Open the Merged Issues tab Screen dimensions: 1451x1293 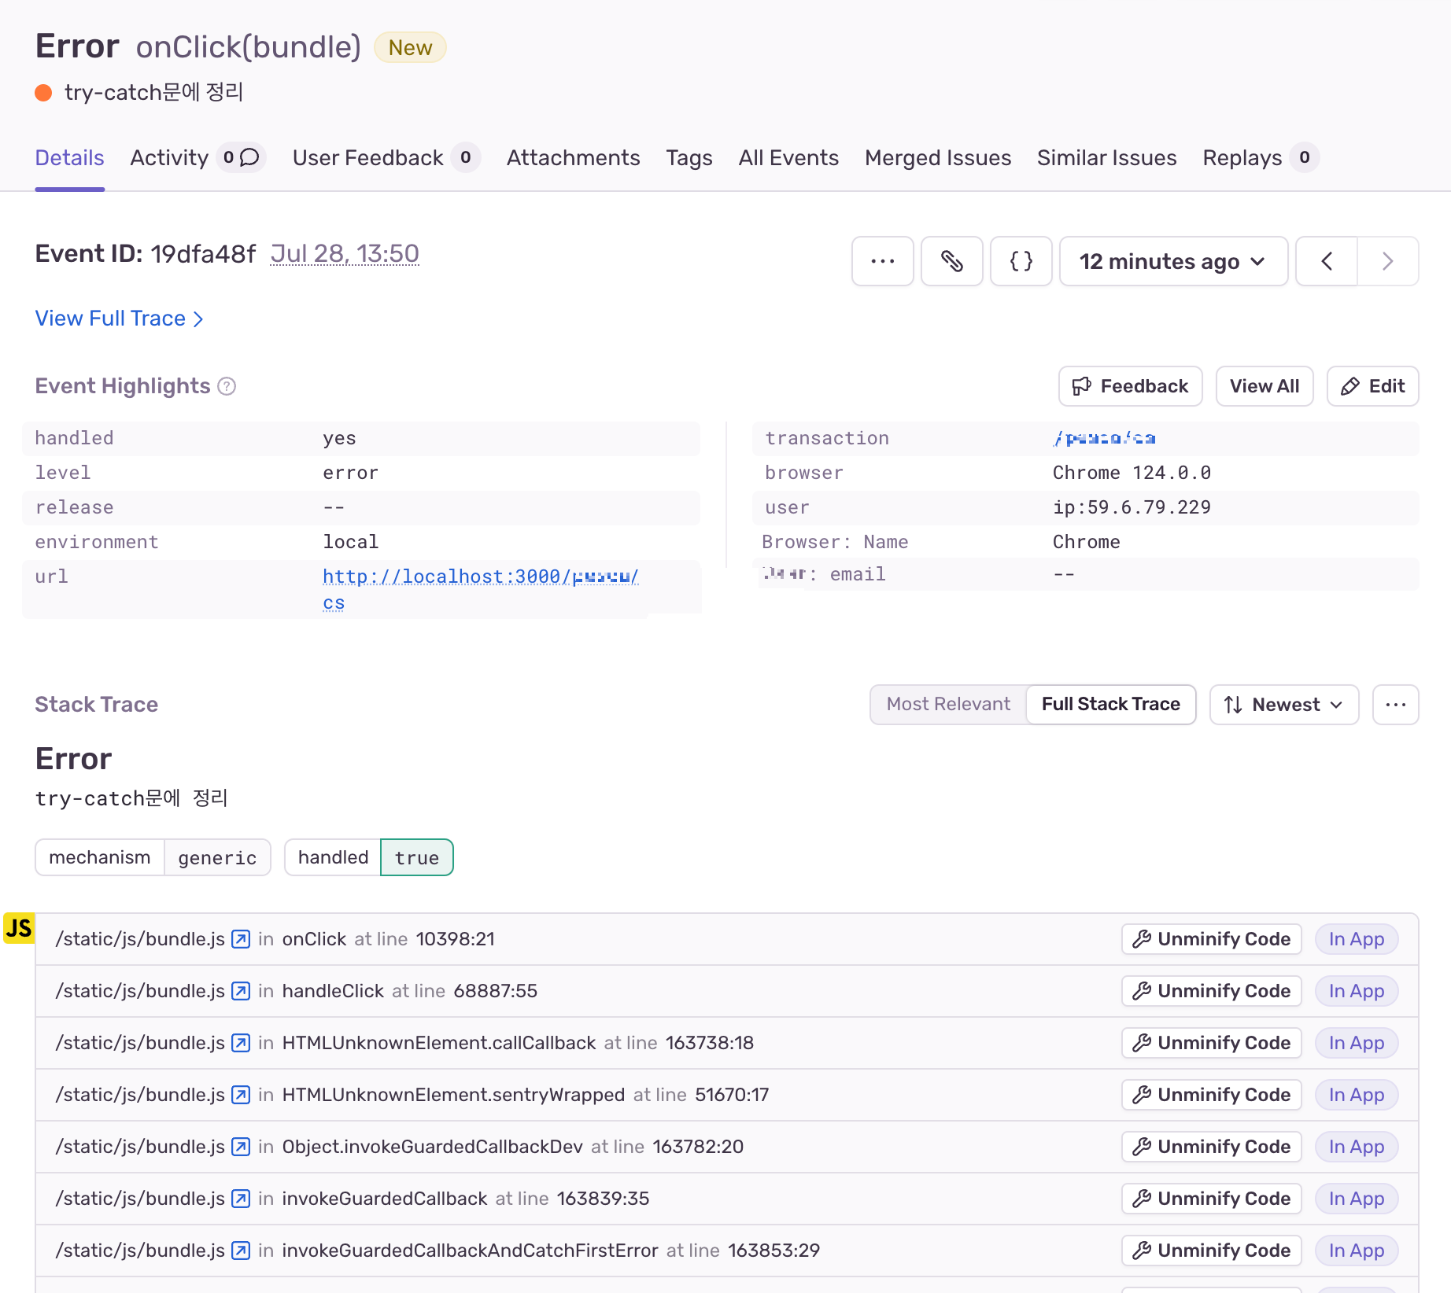coord(938,157)
